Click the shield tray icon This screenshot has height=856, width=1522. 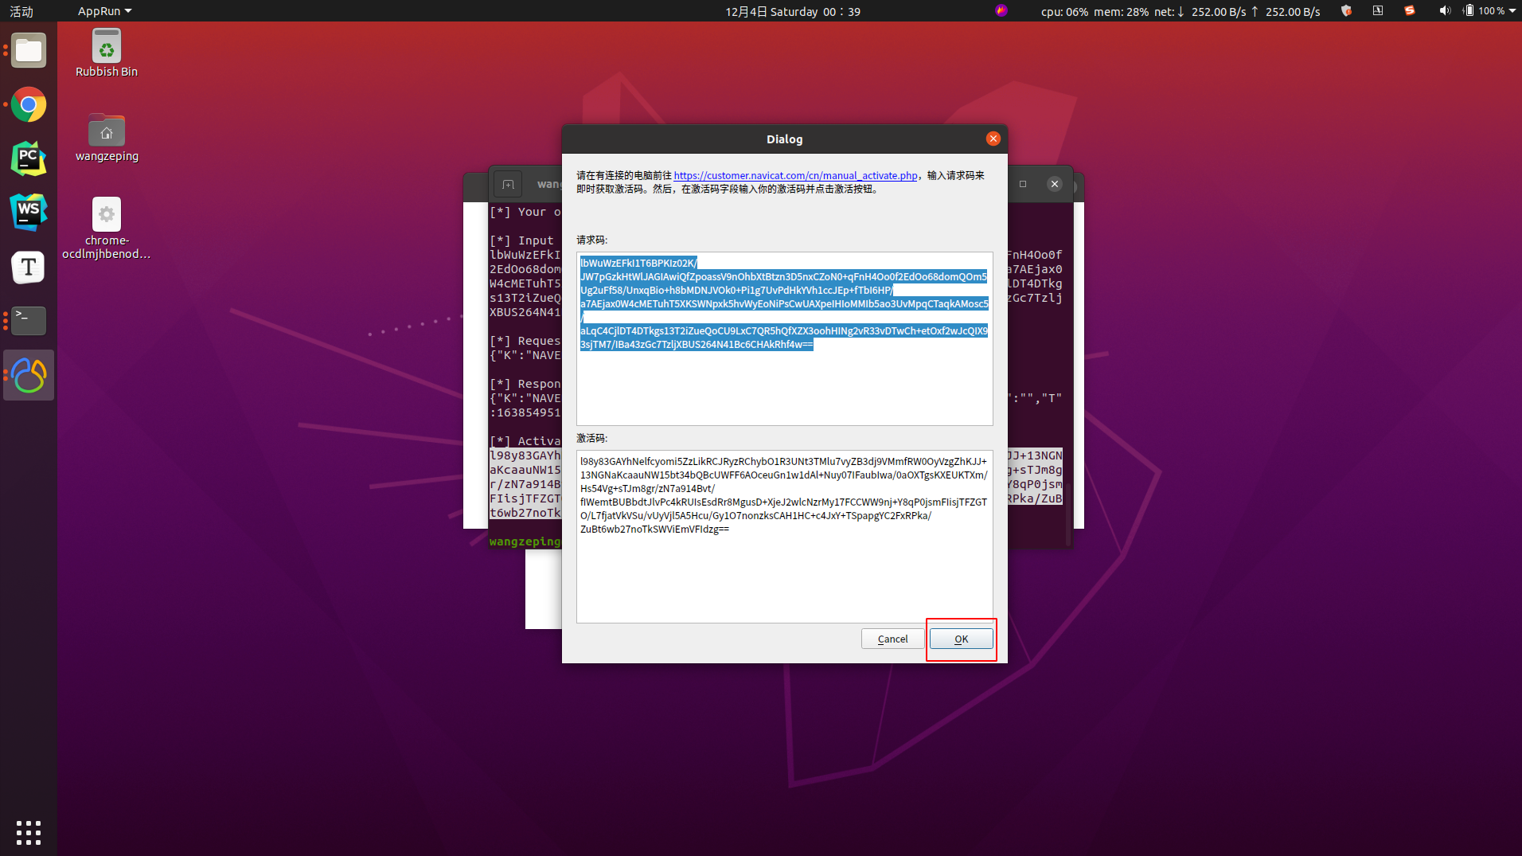click(1346, 11)
